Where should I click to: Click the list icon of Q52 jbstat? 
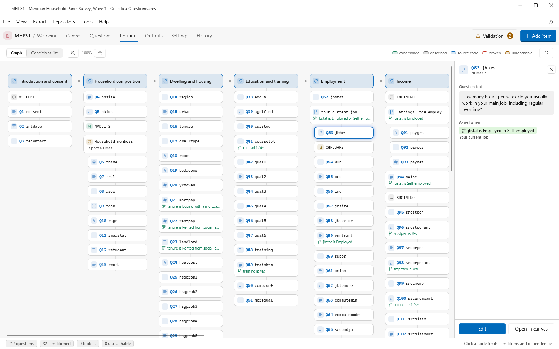(316, 97)
